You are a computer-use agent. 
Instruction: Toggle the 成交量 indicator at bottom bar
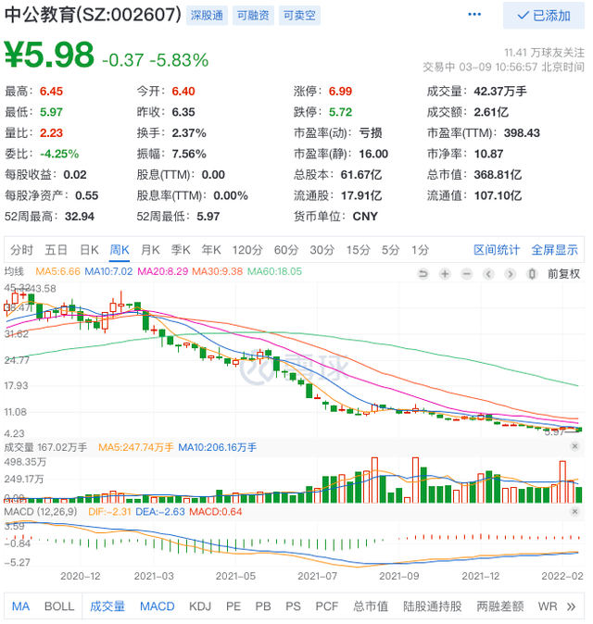(x=107, y=606)
